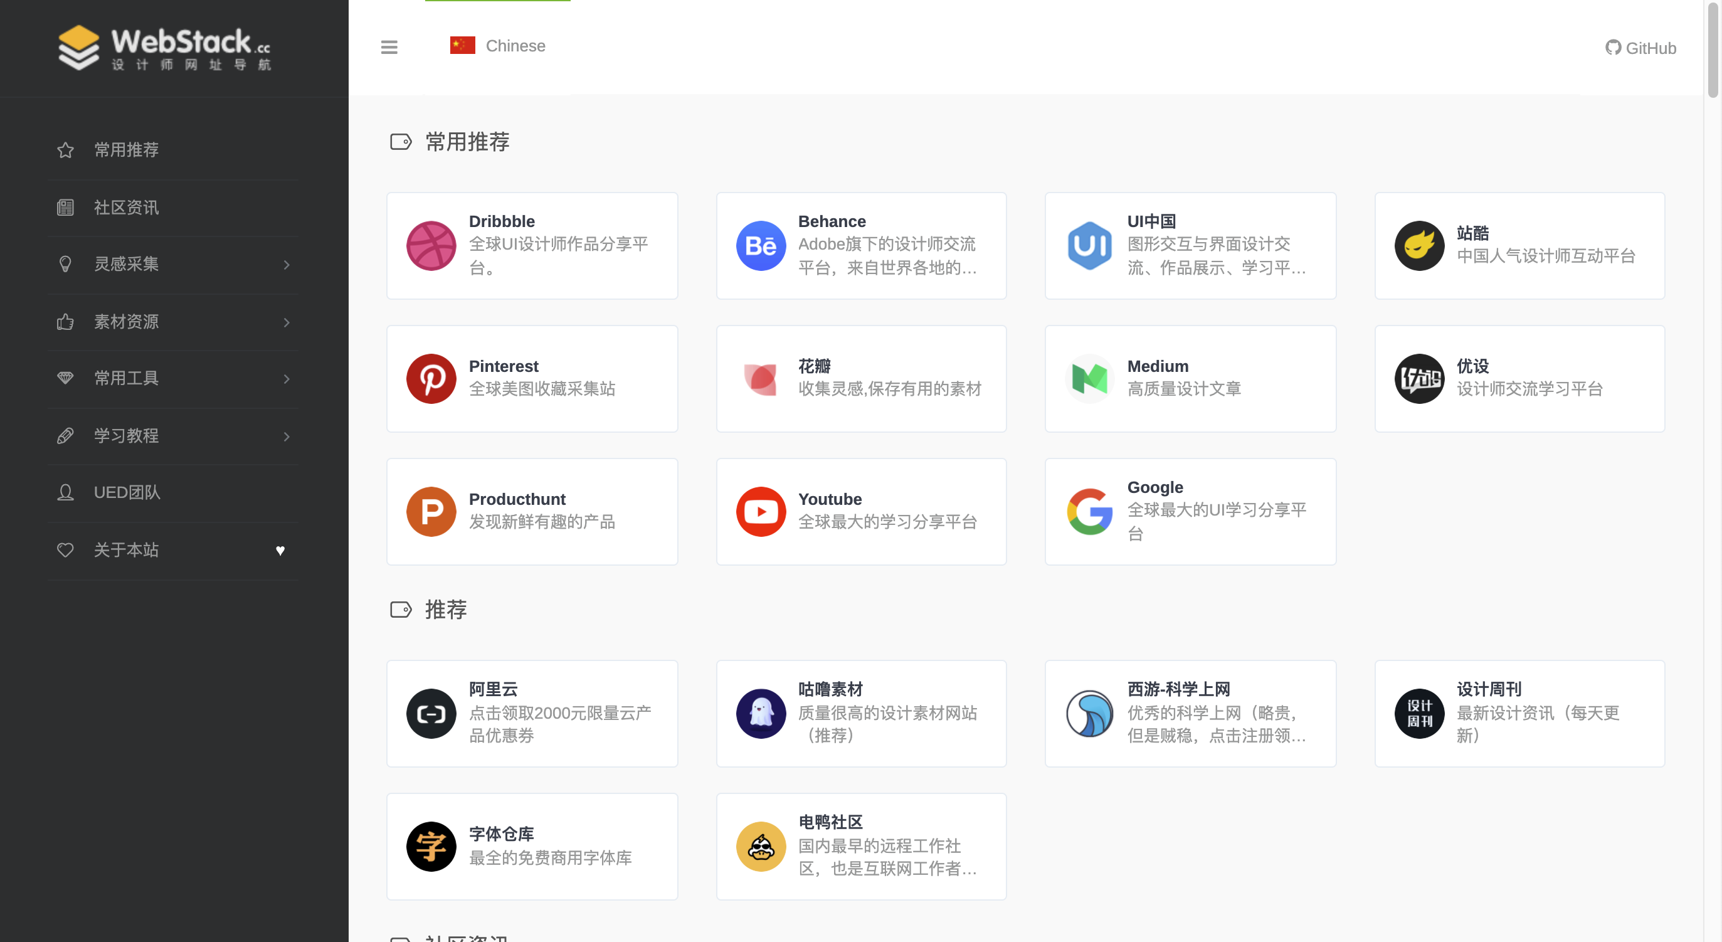
Task: Click the 优设 black logo icon
Action: click(x=1419, y=378)
